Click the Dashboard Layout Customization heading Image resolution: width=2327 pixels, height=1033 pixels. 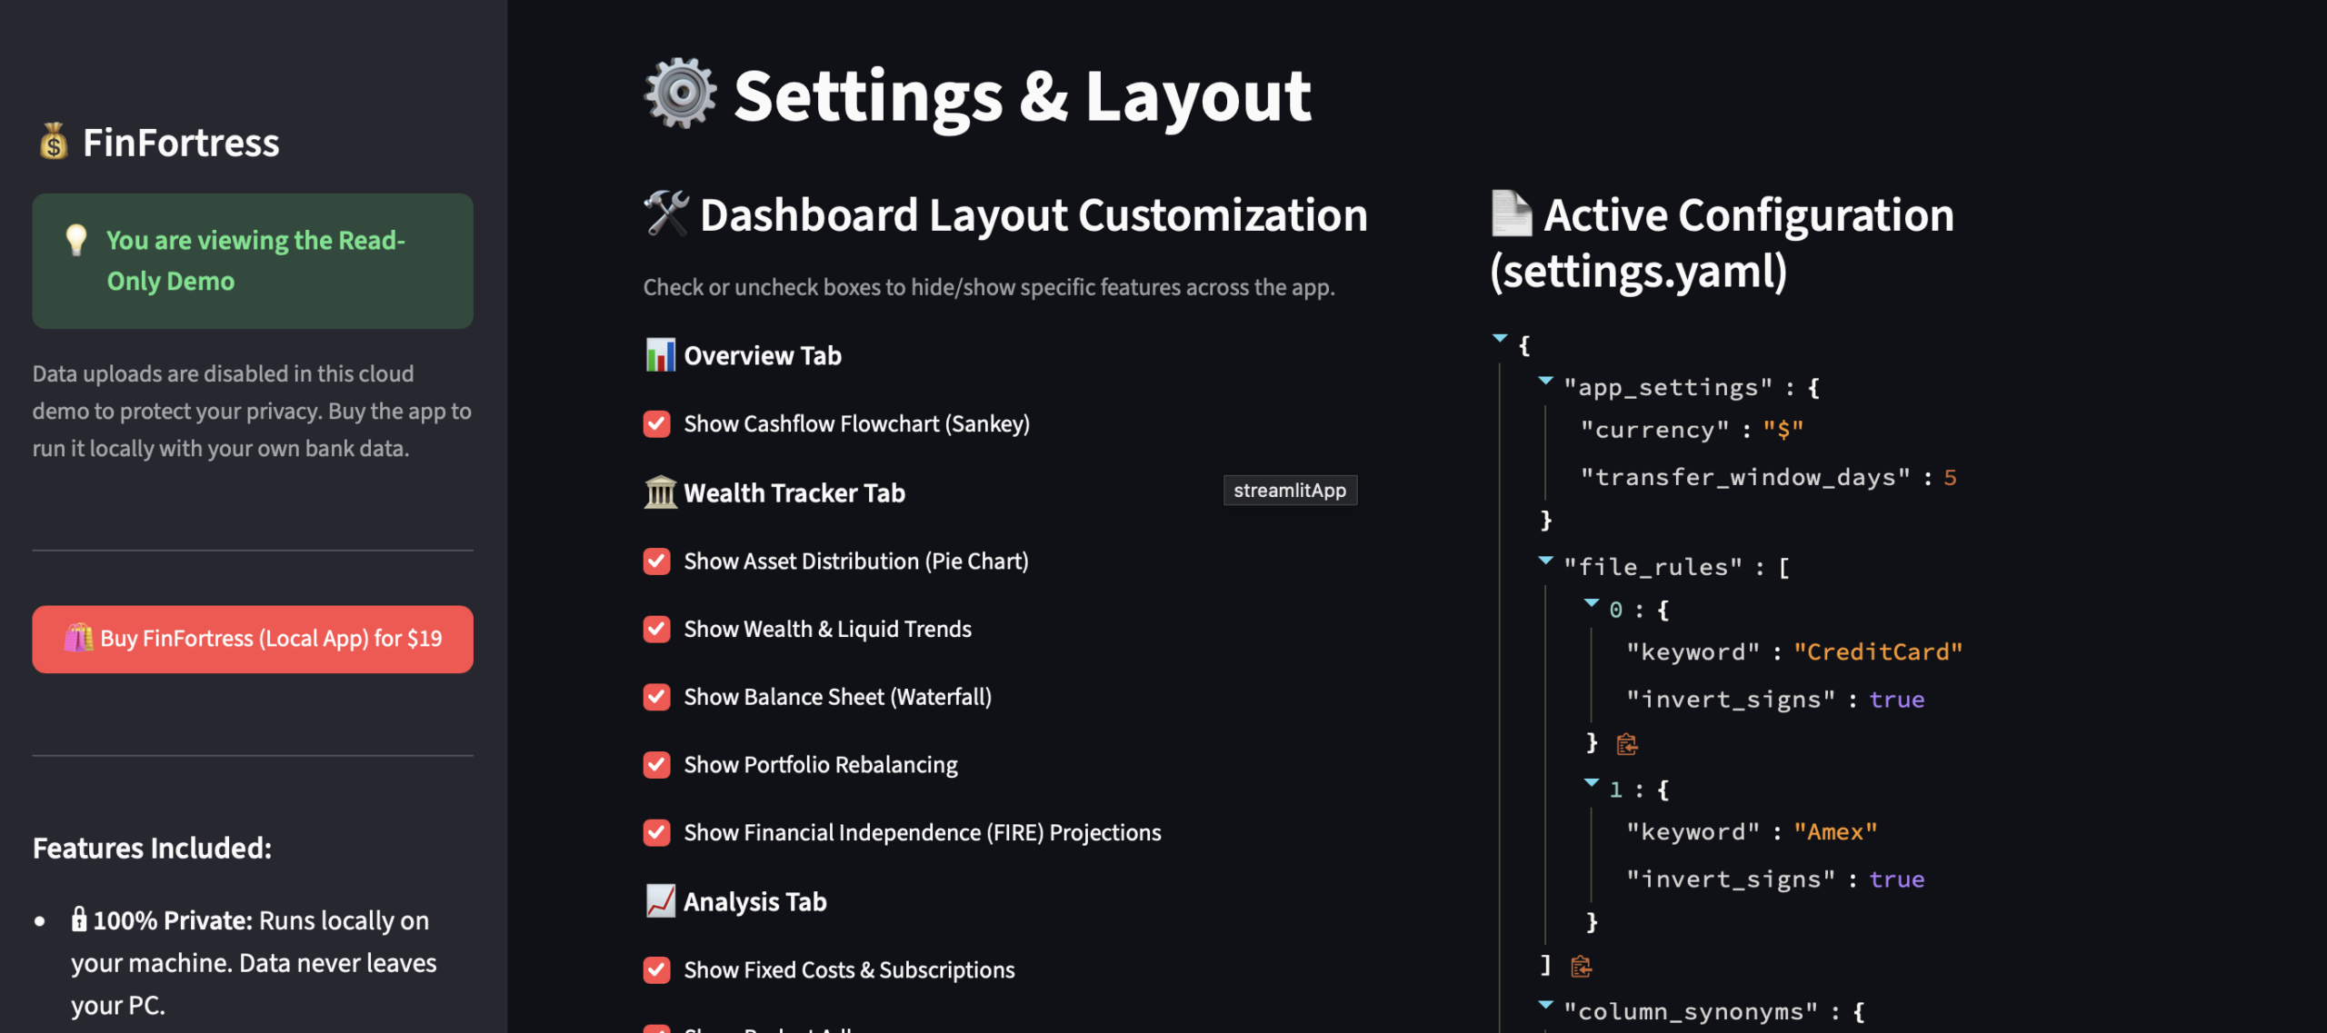(x=1034, y=214)
